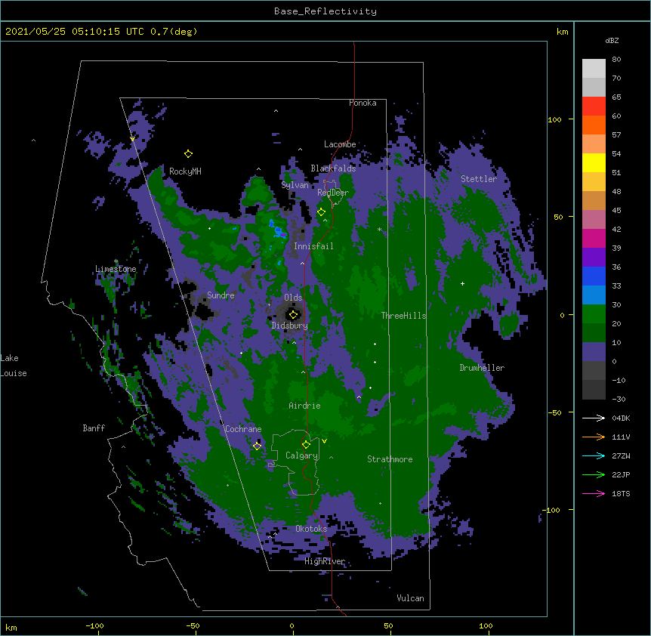Click the Didsbury city label
Viewport: 651px width, 636px height.
(x=290, y=326)
